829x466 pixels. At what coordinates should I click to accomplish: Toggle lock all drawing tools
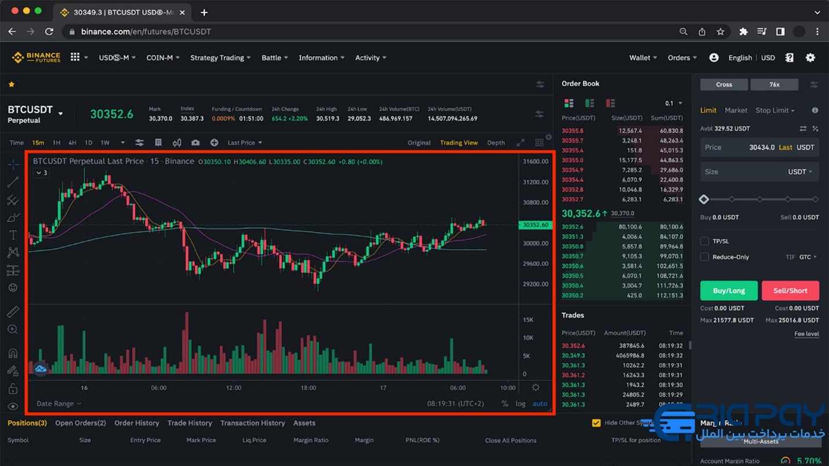pyautogui.click(x=13, y=389)
